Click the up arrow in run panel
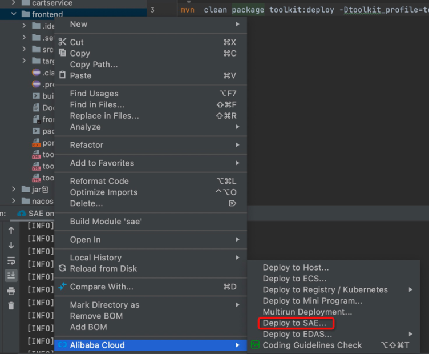 point(11,230)
